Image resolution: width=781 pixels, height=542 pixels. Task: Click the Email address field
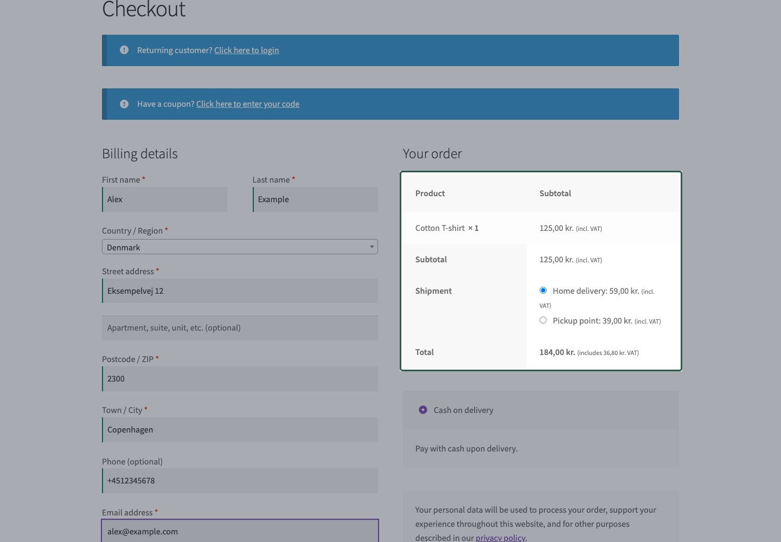240,532
